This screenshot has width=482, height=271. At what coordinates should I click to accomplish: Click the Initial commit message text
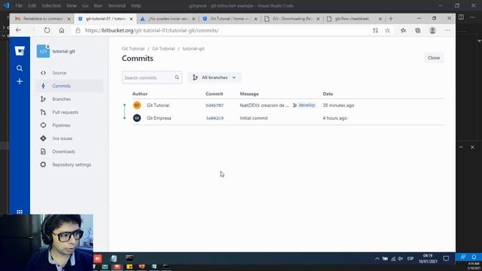[254, 118]
